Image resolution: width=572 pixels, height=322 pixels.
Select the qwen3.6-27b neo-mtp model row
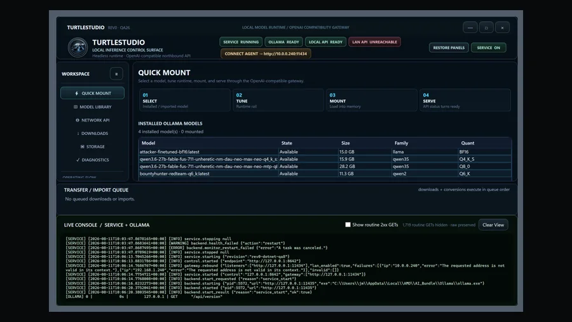tap(325, 167)
